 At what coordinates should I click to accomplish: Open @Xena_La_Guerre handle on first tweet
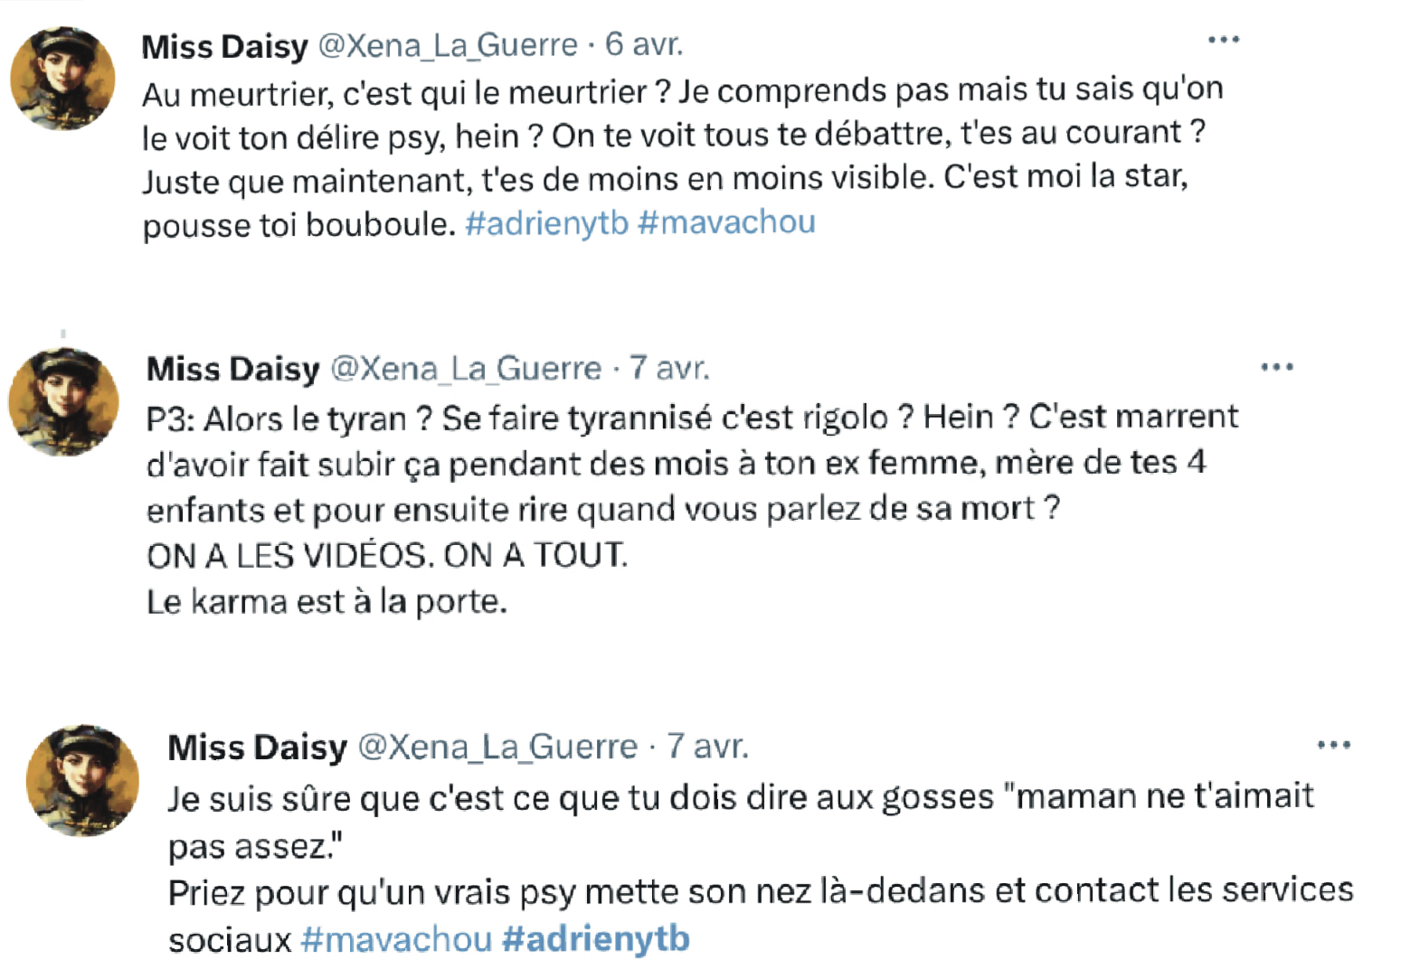448,44
